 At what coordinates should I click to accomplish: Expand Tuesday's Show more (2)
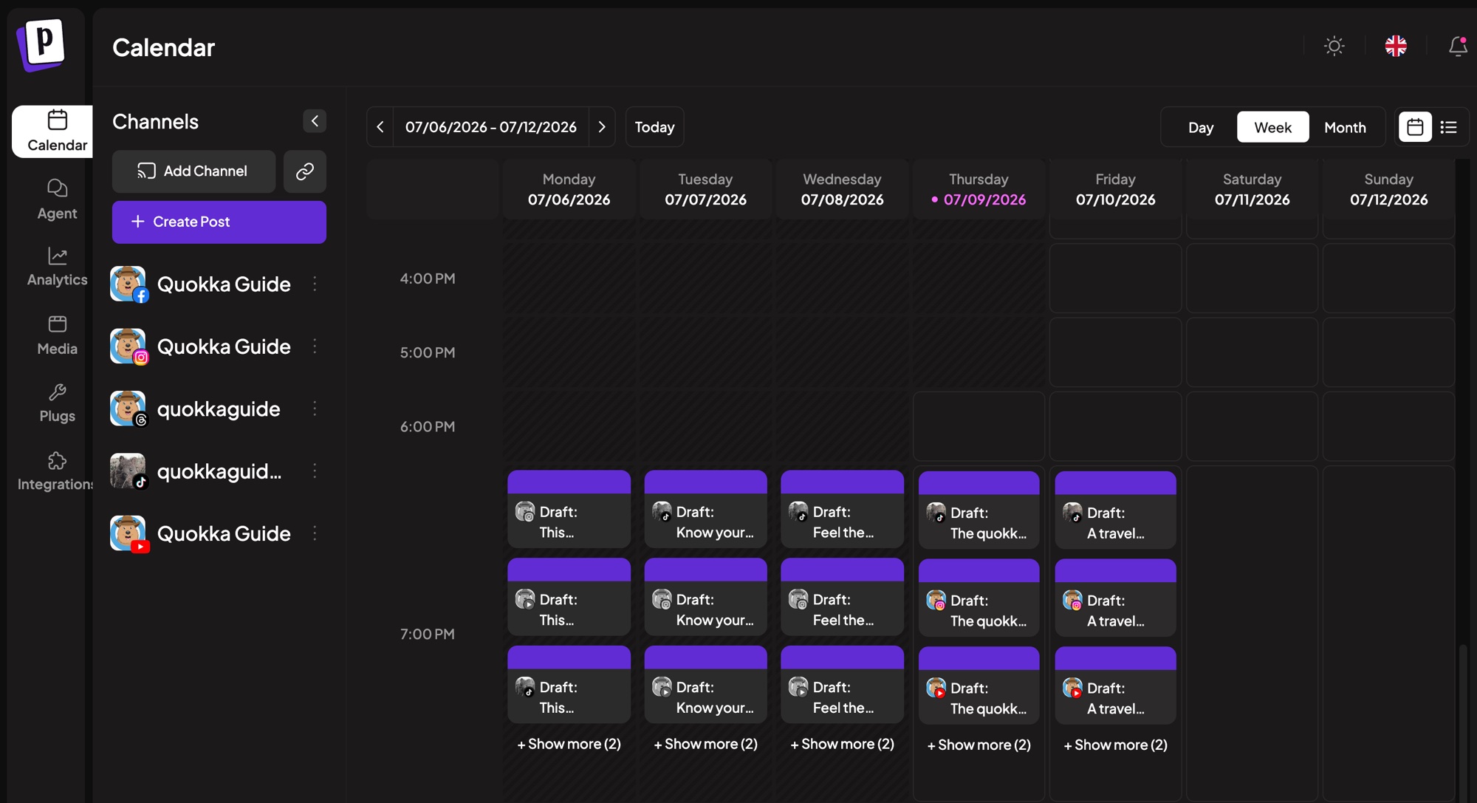pos(705,744)
